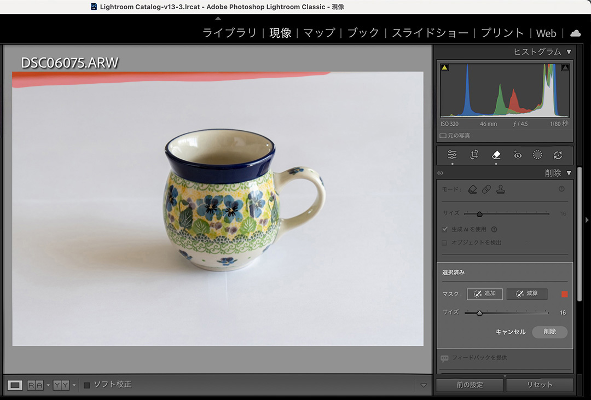Switch to the マップ module
The width and height of the screenshot is (591, 400).
319,33
